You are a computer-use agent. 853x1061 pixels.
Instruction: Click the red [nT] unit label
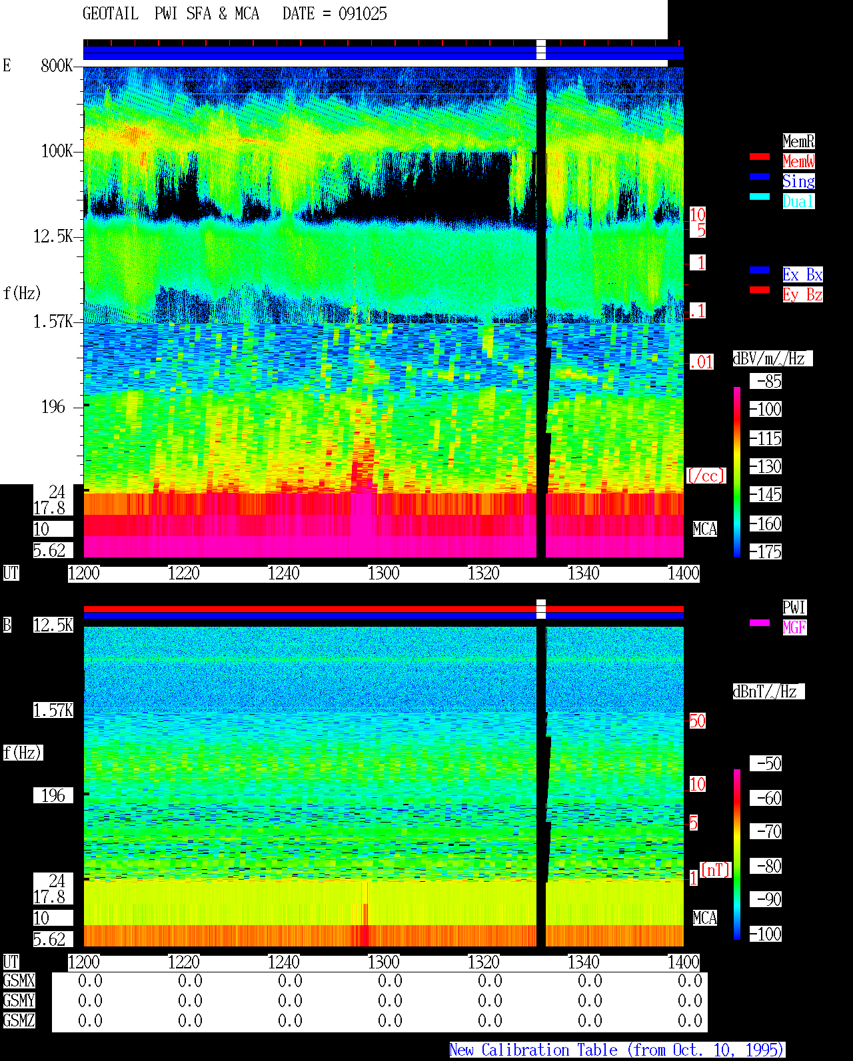[716, 870]
